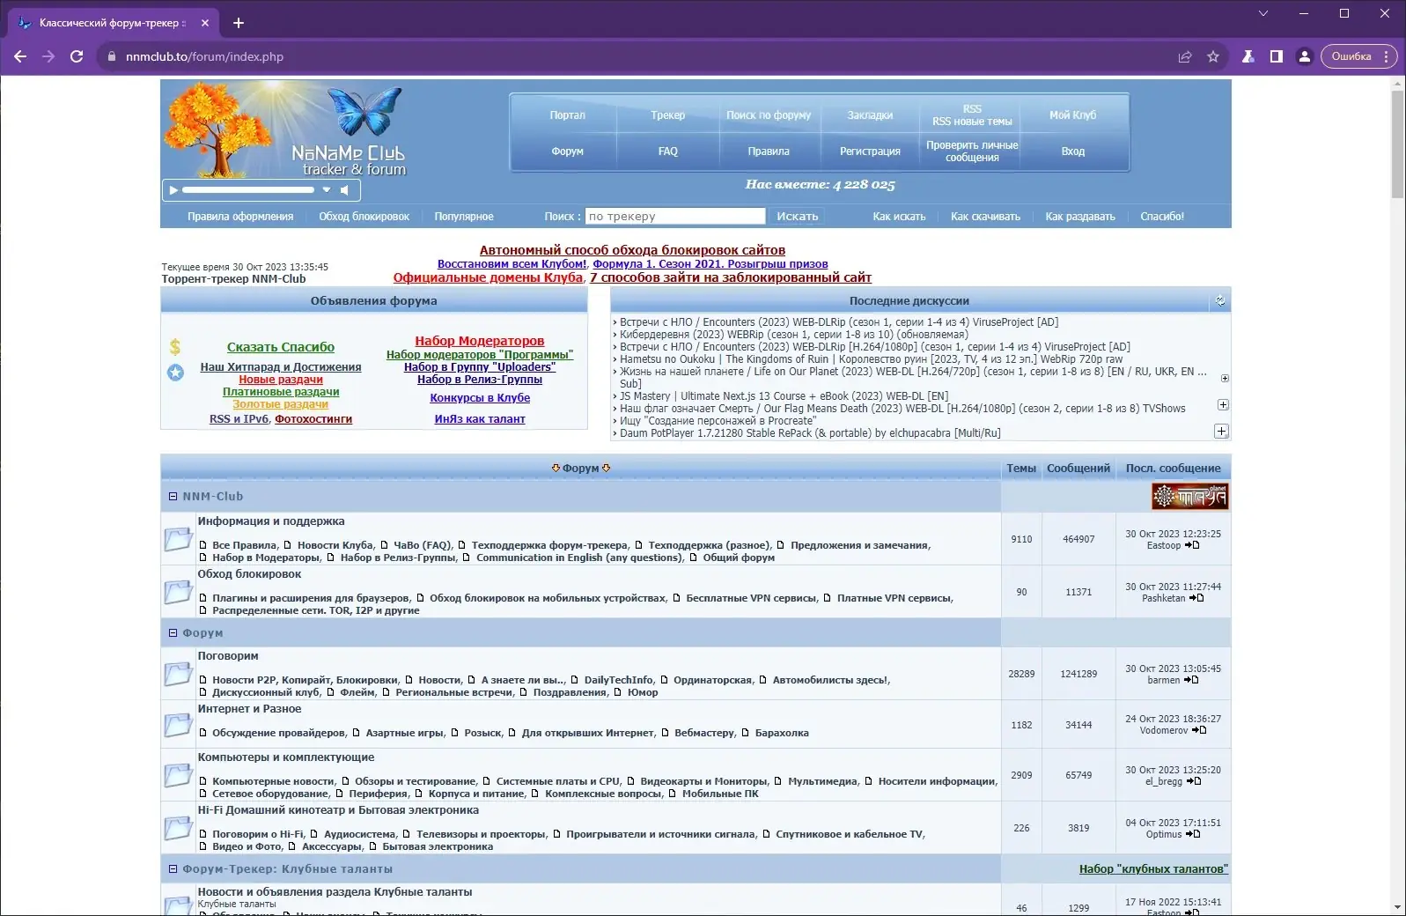Mute the header audio player speaker icon
Screen dimensions: 1406x916
click(345, 190)
